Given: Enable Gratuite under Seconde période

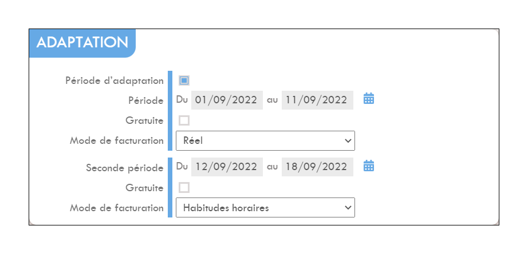Looking at the screenshot, I should click(184, 188).
